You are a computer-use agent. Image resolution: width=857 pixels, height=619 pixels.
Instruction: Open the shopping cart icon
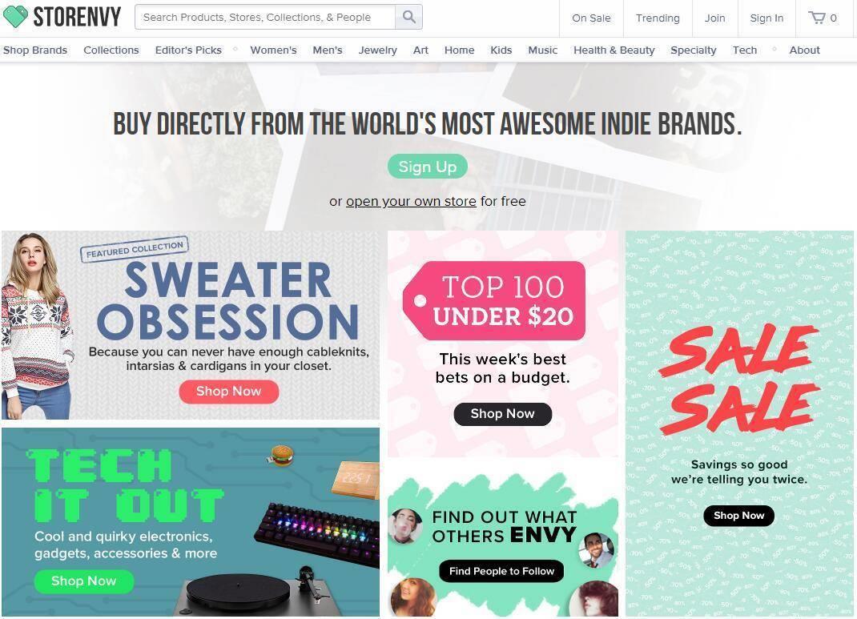click(817, 18)
